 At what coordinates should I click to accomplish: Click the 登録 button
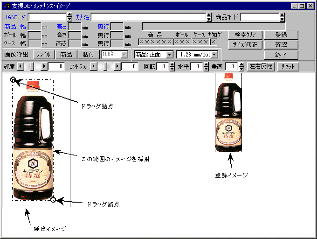[281, 35]
